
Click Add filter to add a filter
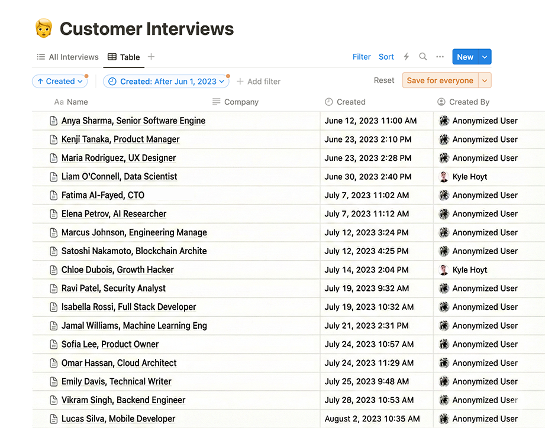(x=259, y=82)
